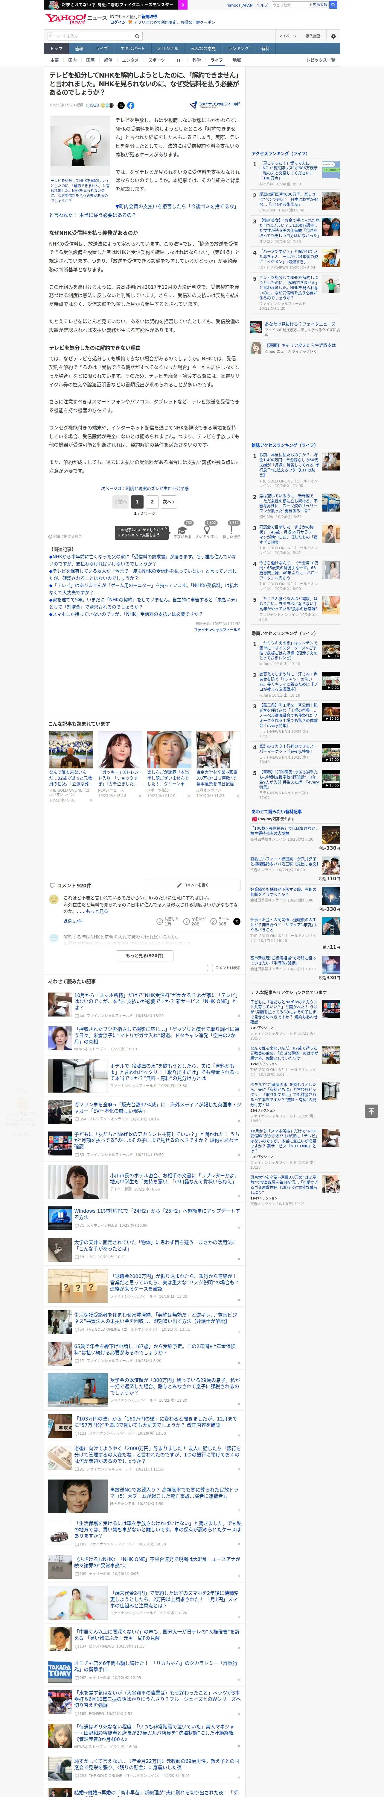The height and width of the screenshot is (1797, 384).
Task: Click the search magnifier next to keyword field
Action: 137,36
